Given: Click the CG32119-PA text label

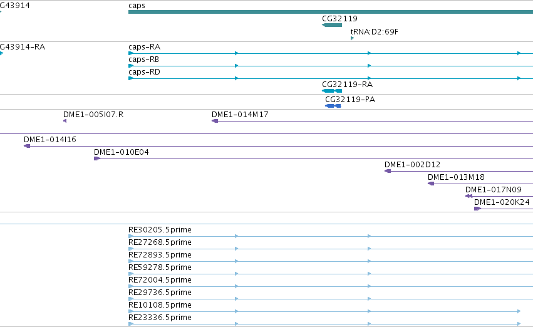Looking at the screenshot, I should (x=349, y=100).
